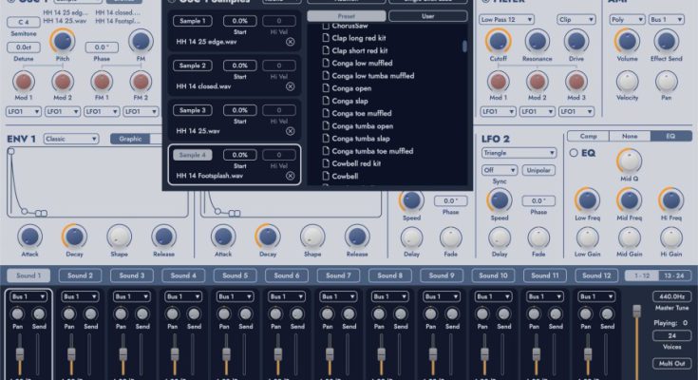Enable the EQ power toggle

(x=573, y=152)
